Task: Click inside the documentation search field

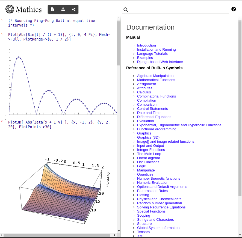Action: (x=175, y=10)
